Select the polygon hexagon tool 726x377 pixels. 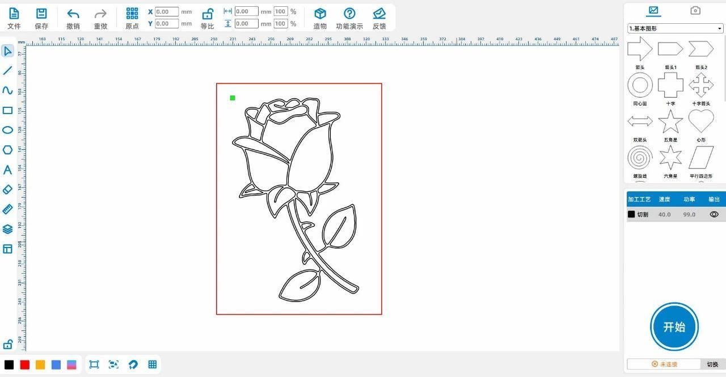pyautogui.click(x=7, y=150)
